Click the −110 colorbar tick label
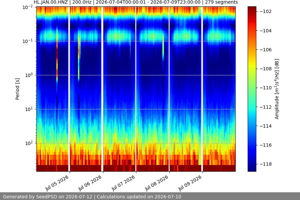Image resolution: width=300 pixels, height=200 pixels. pos(266,88)
